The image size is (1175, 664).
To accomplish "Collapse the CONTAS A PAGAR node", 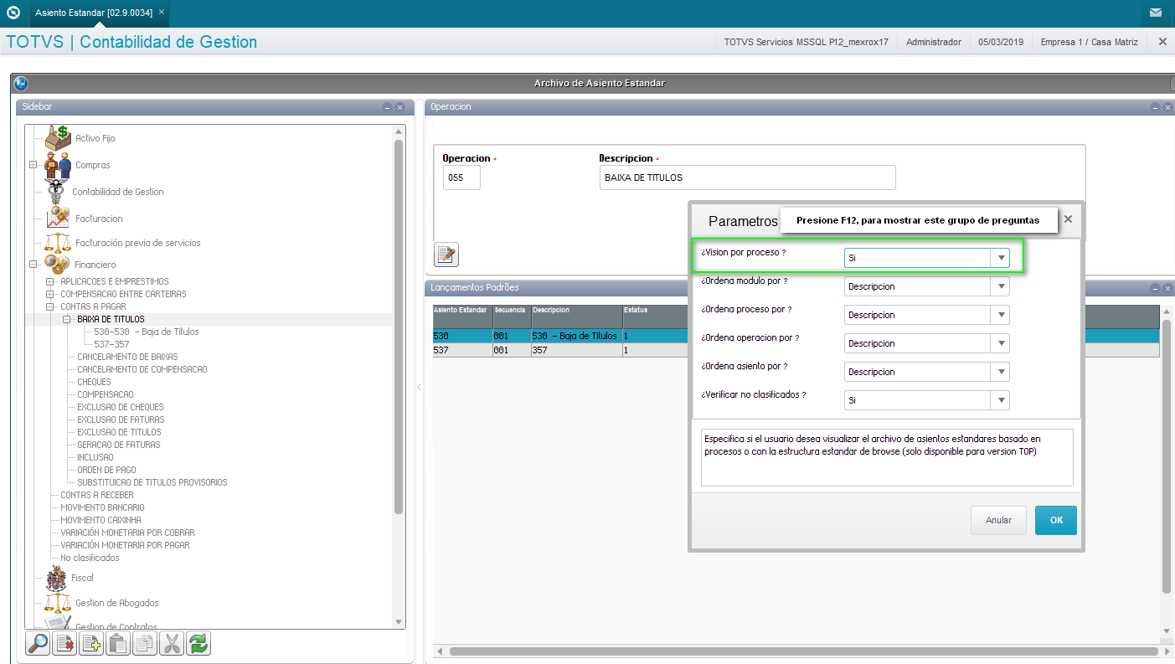I will pyautogui.click(x=50, y=306).
